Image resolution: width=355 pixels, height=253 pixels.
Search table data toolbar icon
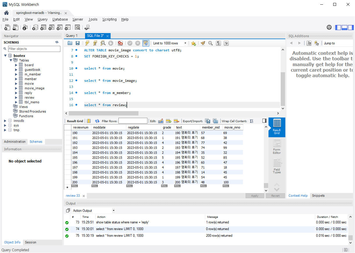[78, 27]
